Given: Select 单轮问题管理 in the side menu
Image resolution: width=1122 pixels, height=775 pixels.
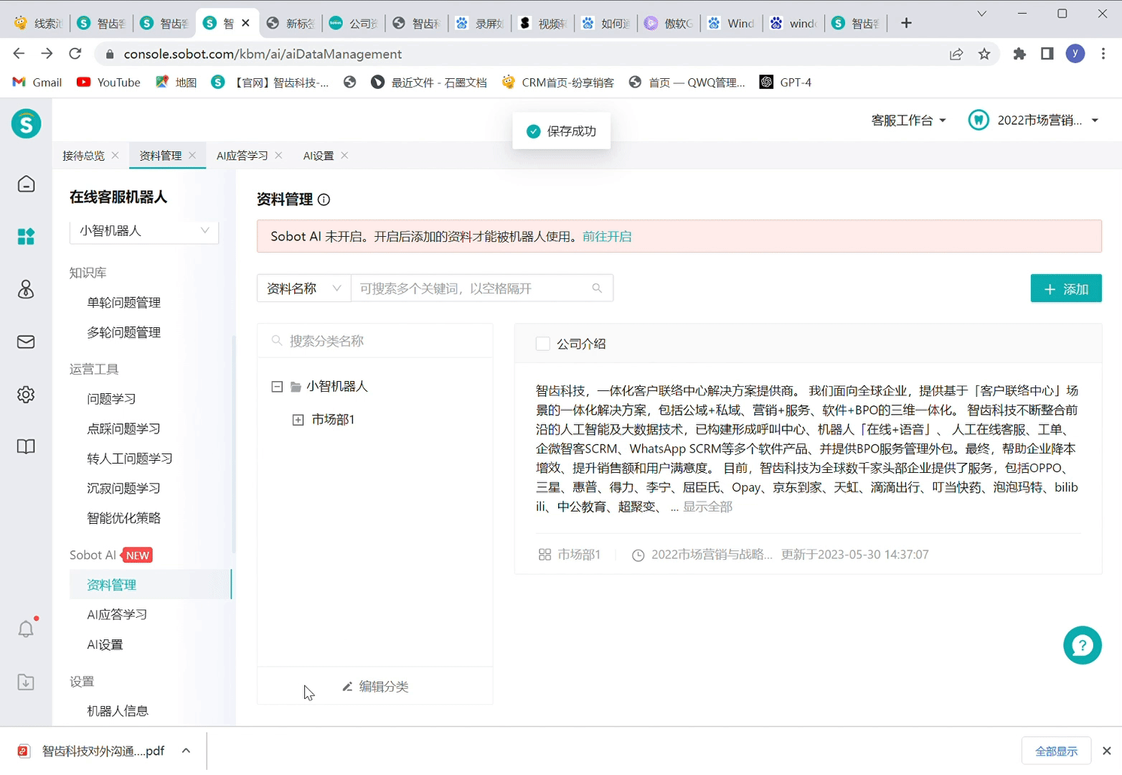Looking at the screenshot, I should click(123, 303).
